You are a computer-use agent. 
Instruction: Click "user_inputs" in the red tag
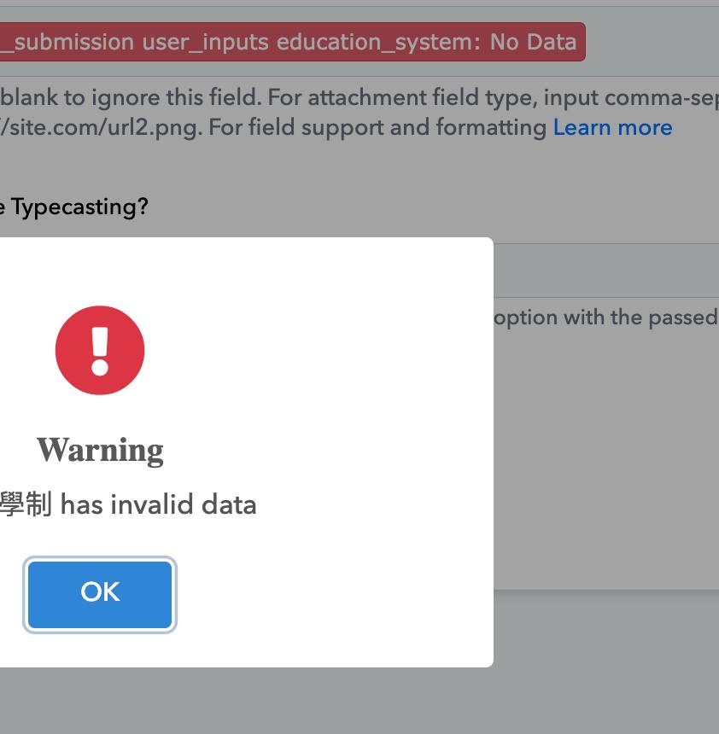[x=205, y=42]
